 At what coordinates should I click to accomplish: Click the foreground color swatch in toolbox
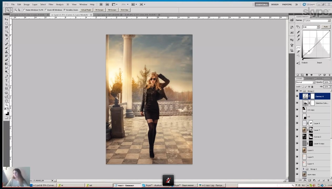(6, 112)
